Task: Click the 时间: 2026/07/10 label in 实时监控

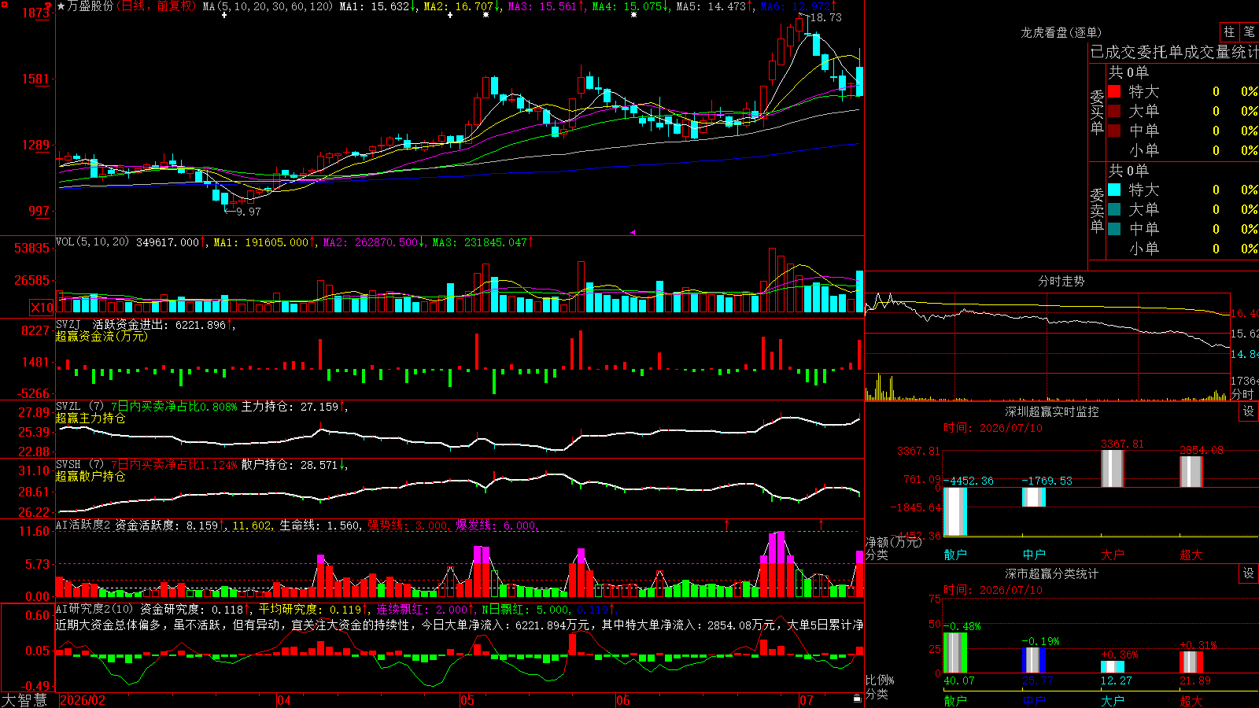Action: click(992, 428)
